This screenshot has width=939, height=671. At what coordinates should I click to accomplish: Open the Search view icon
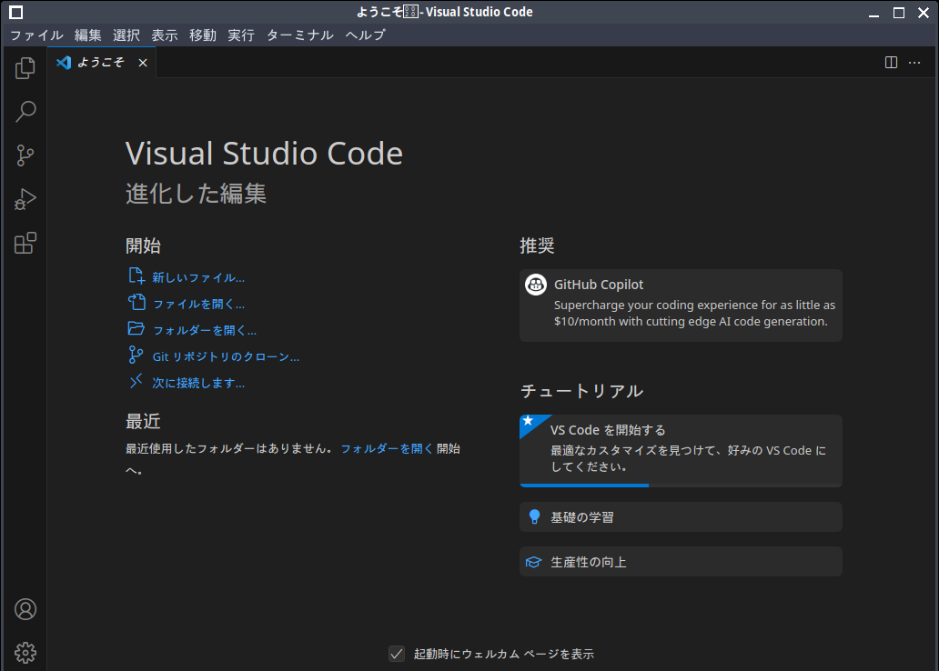click(x=25, y=111)
